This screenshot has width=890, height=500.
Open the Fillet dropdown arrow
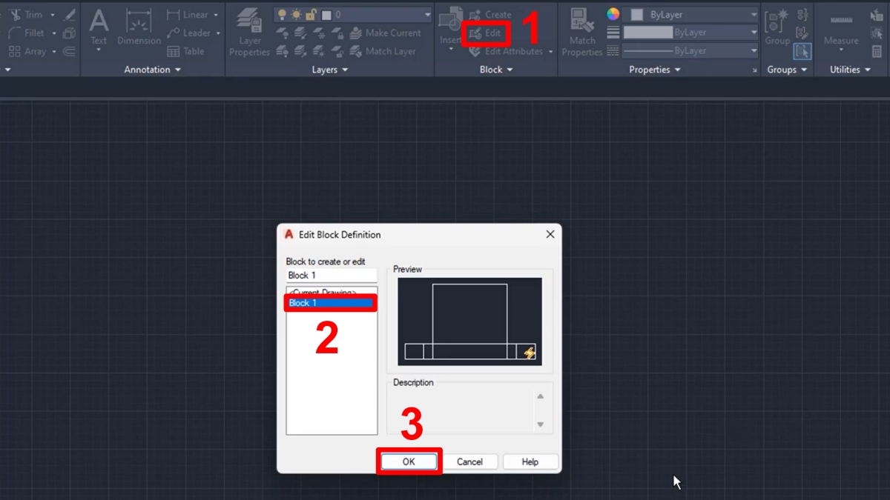pyautogui.click(x=53, y=33)
